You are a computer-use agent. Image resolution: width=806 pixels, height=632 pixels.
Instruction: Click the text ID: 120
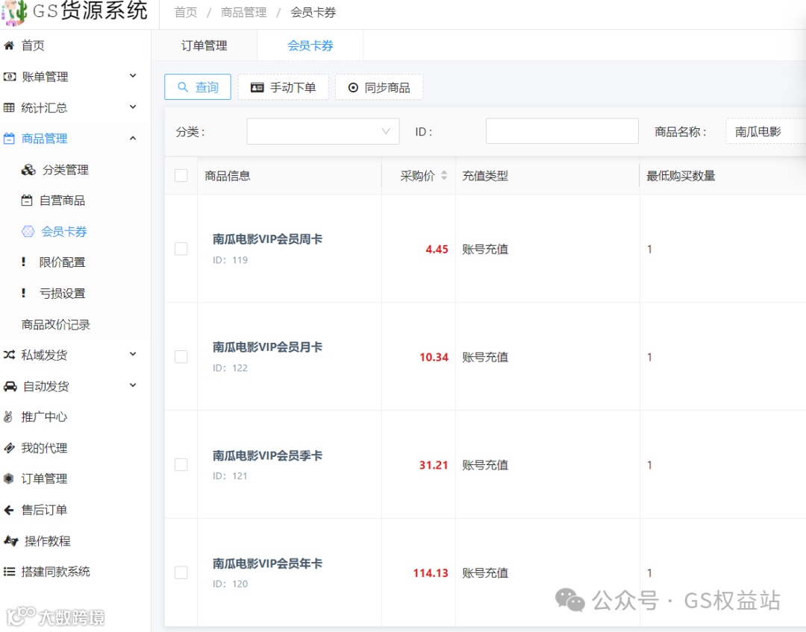click(231, 584)
